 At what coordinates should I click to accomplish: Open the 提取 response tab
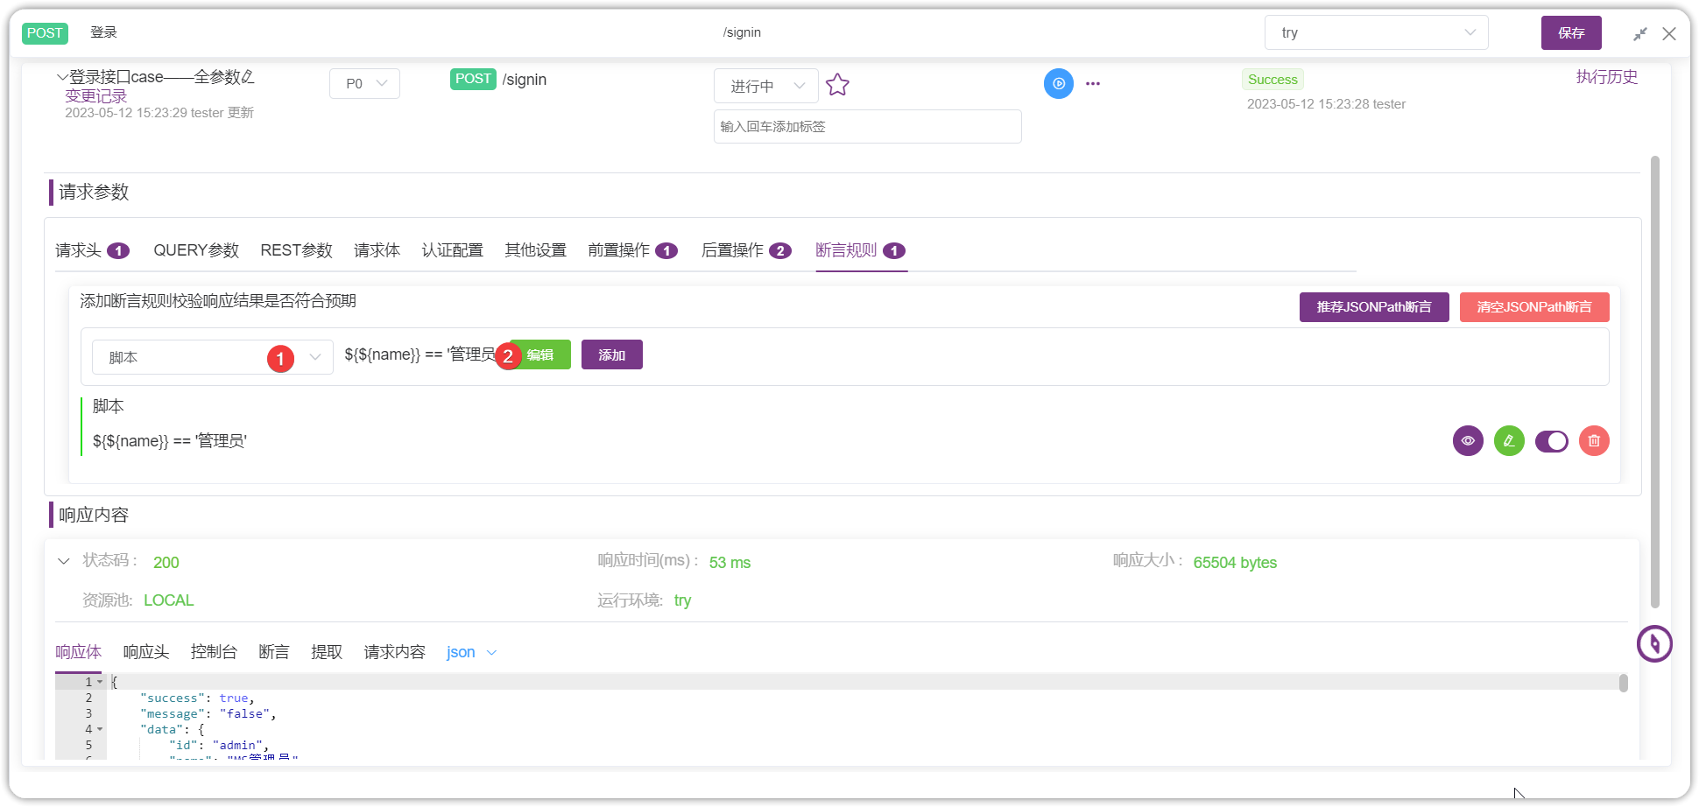point(327,653)
